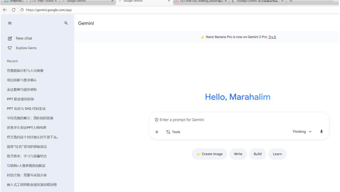Image resolution: width=340 pixels, height=192 pixels.
Task: Click the Create Image suggestion chip
Action: pyautogui.click(x=209, y=154)
